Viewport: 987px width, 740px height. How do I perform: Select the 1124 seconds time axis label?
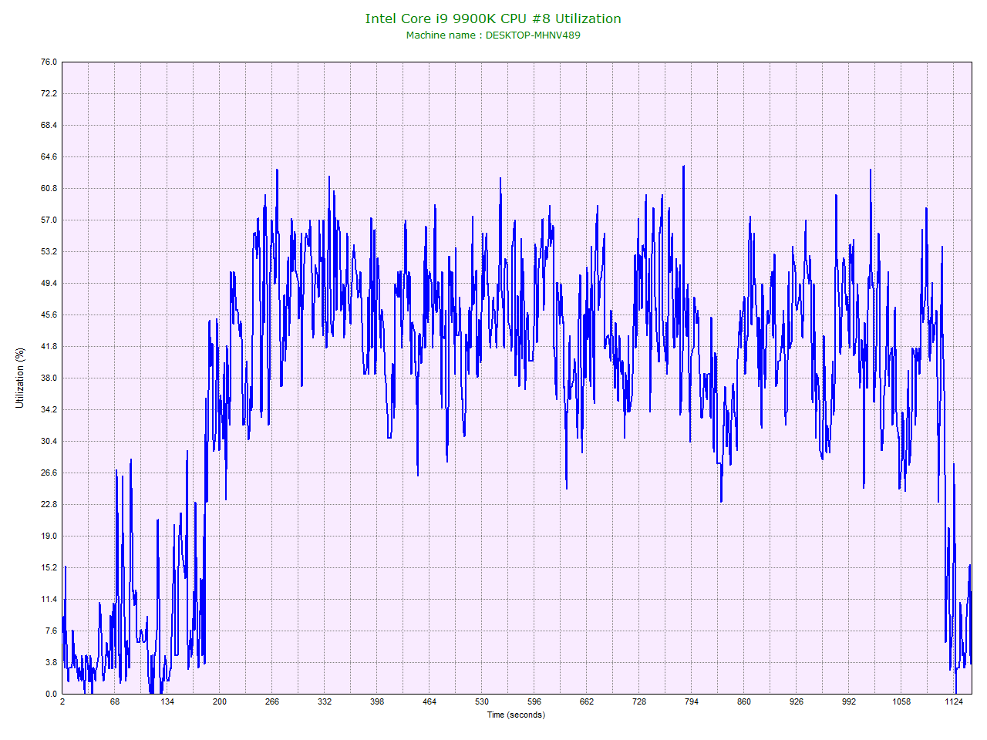click(x=954, y=701)
